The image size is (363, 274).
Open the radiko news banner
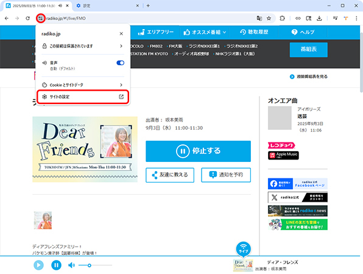pos(298,211)
